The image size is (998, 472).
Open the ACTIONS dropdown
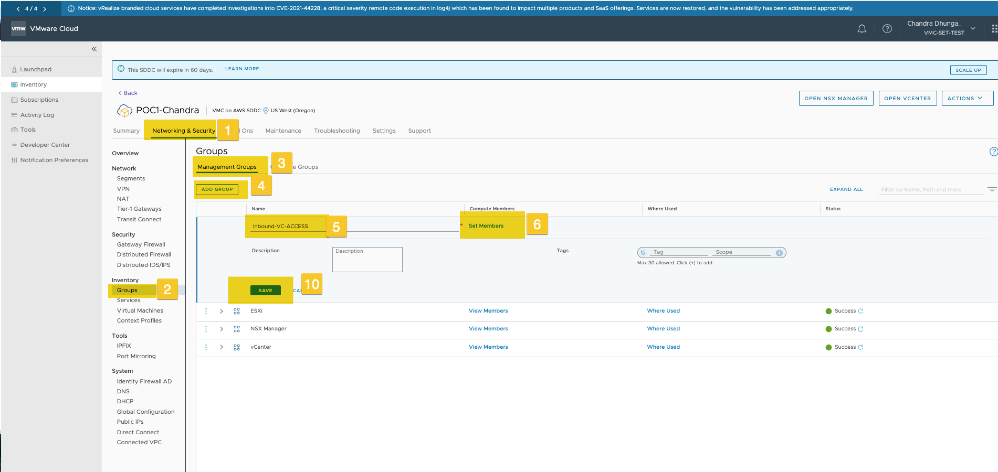(x=967, y=98)
